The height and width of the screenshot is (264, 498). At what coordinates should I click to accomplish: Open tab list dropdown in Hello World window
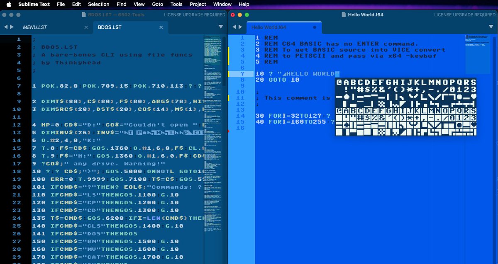coord(491,27)
